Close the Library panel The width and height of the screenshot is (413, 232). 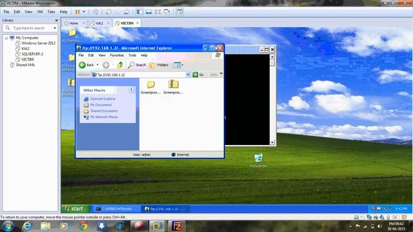tap(56, 20)
